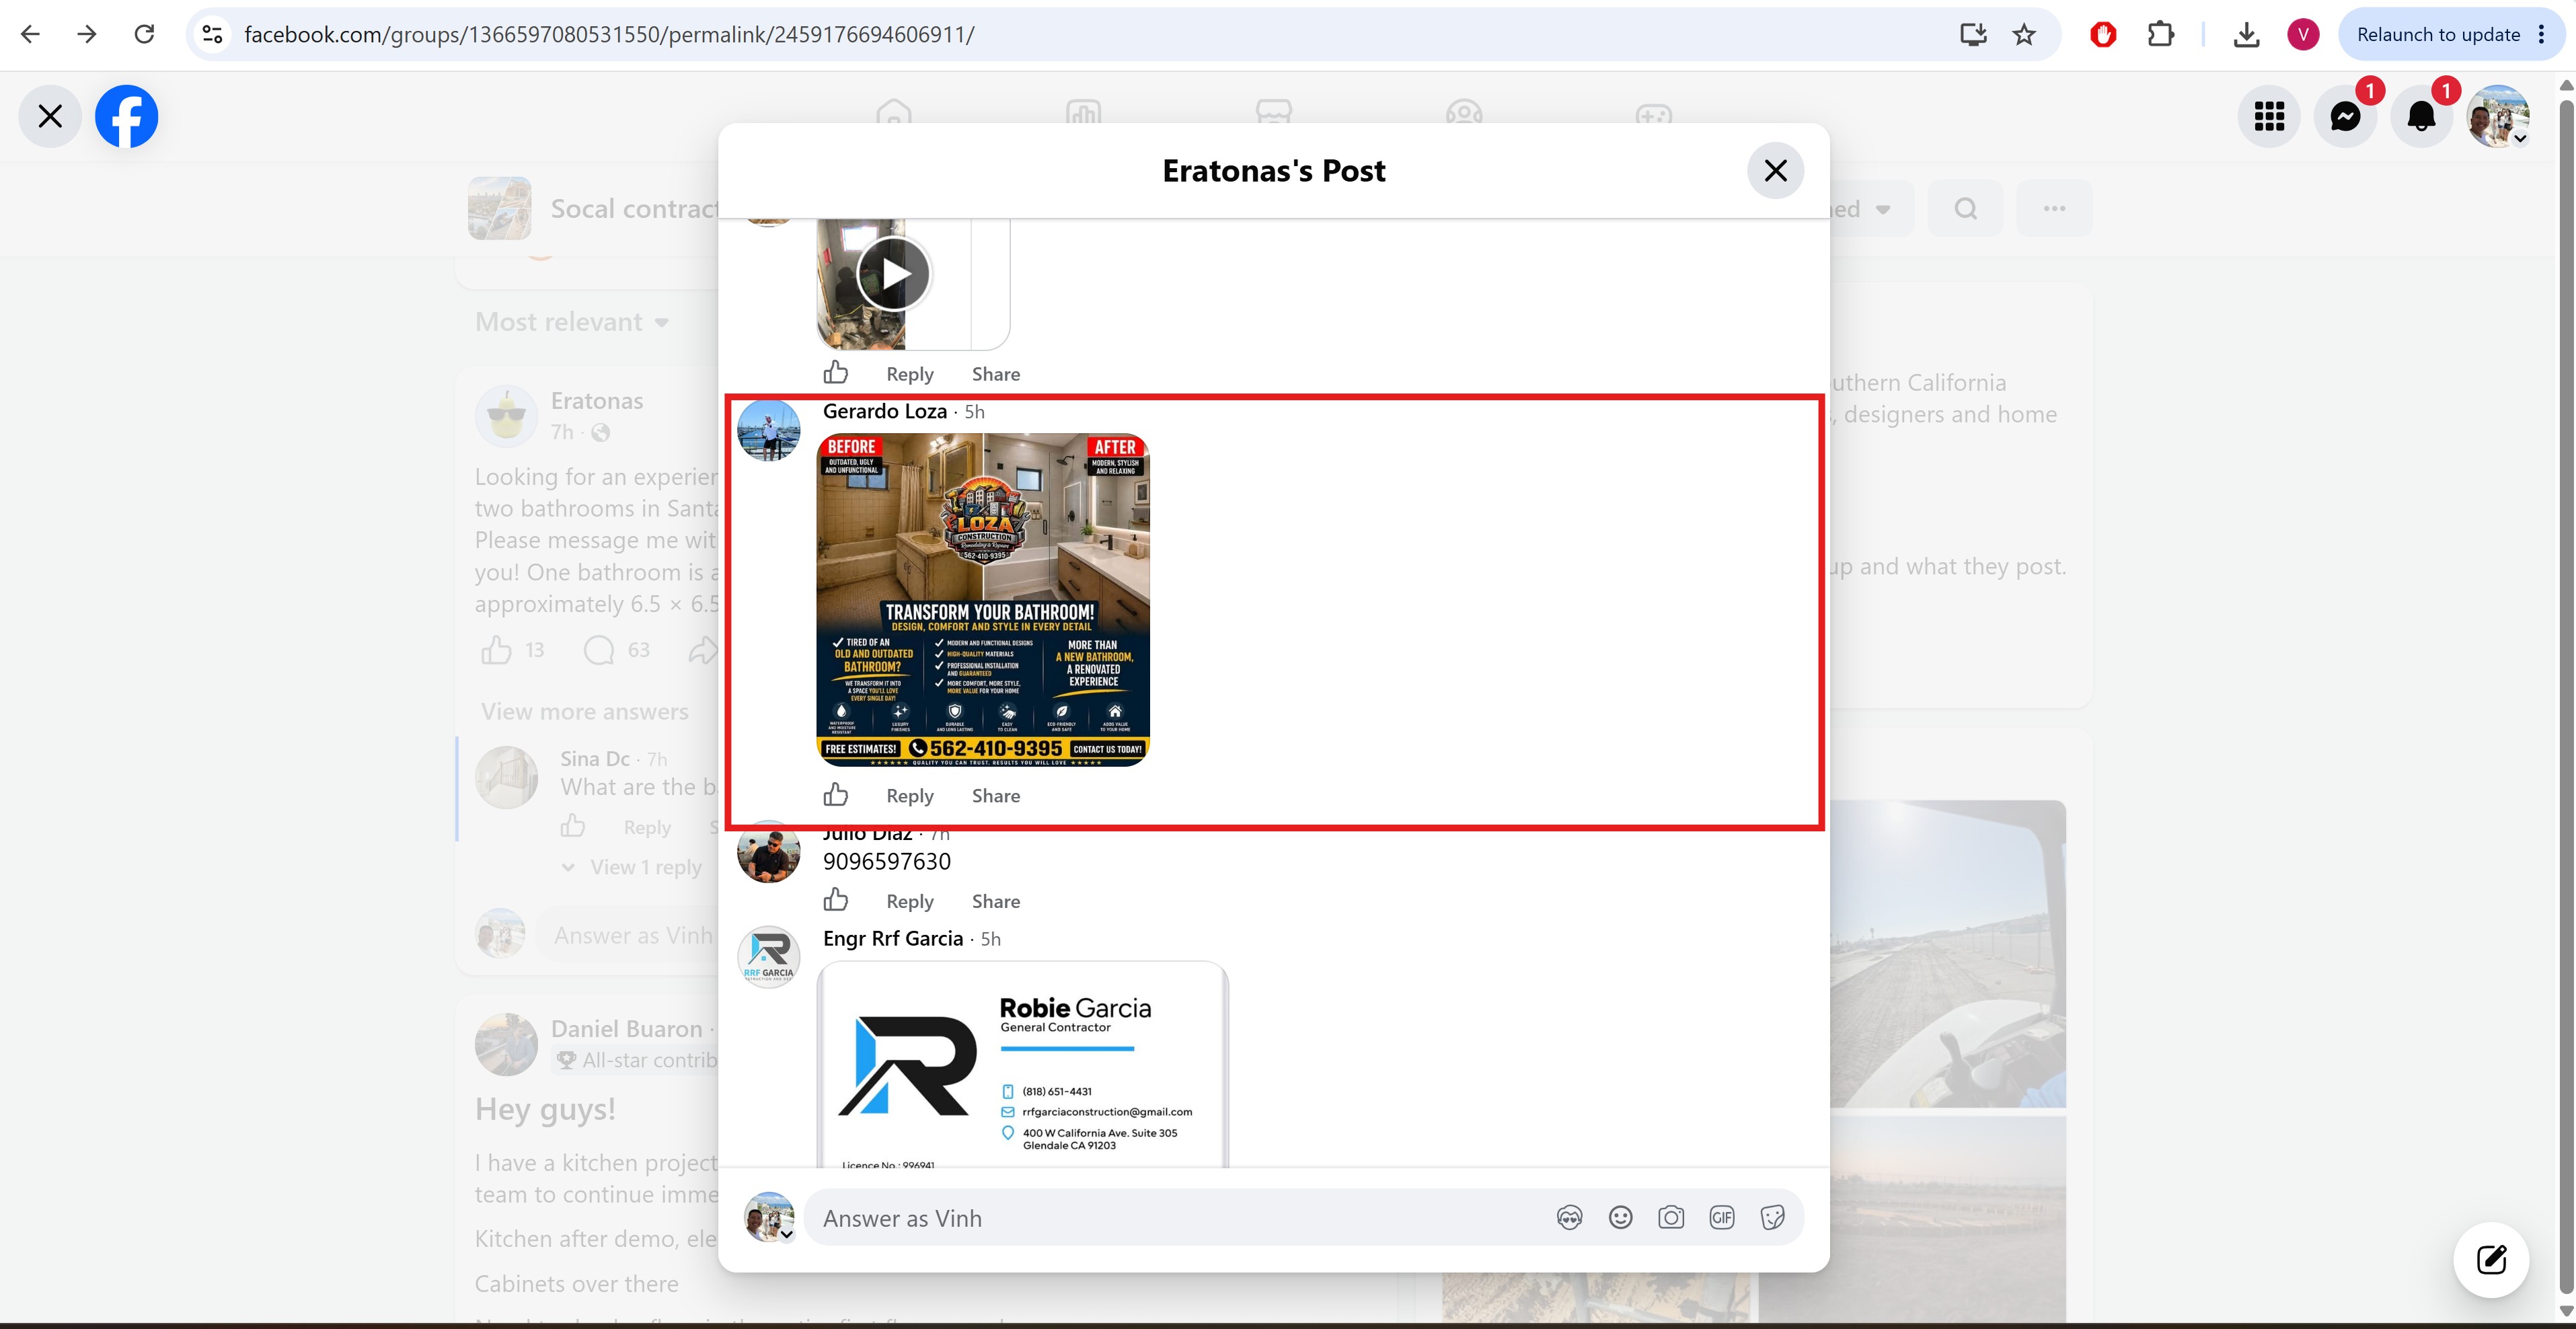
Task: Open Engr Rrf Garcia's profile name
Action: point(893,938)
